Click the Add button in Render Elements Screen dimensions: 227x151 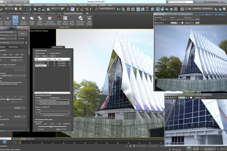click(x=37, y=56)
